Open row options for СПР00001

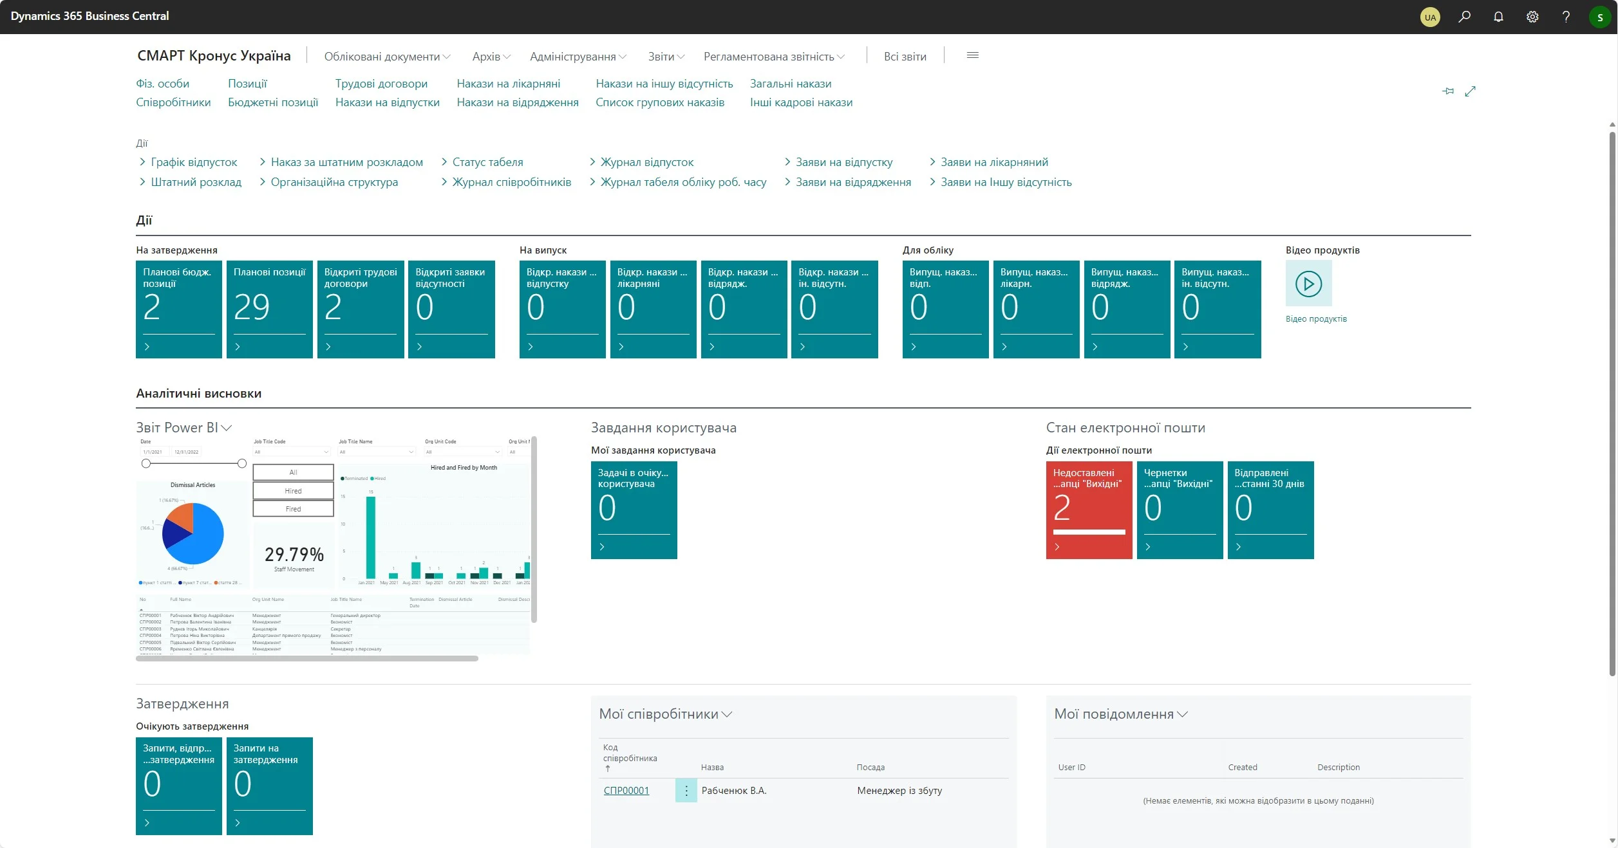(686, 791)
